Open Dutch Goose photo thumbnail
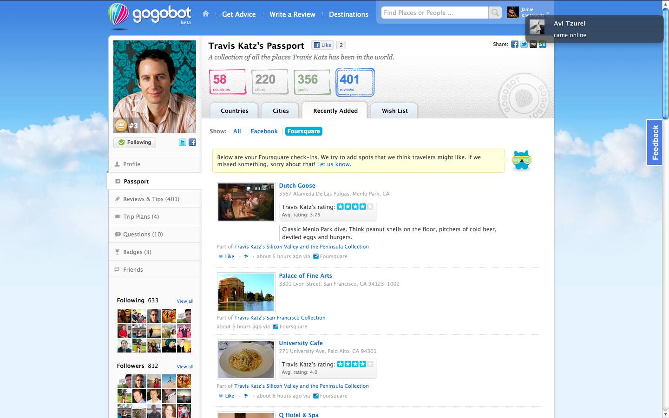Screen dimensions: 669x418 coord(246,202)
